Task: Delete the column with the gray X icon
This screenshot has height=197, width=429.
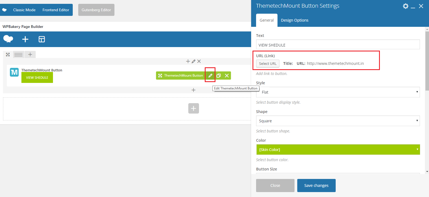Action: tap(199, 61)
